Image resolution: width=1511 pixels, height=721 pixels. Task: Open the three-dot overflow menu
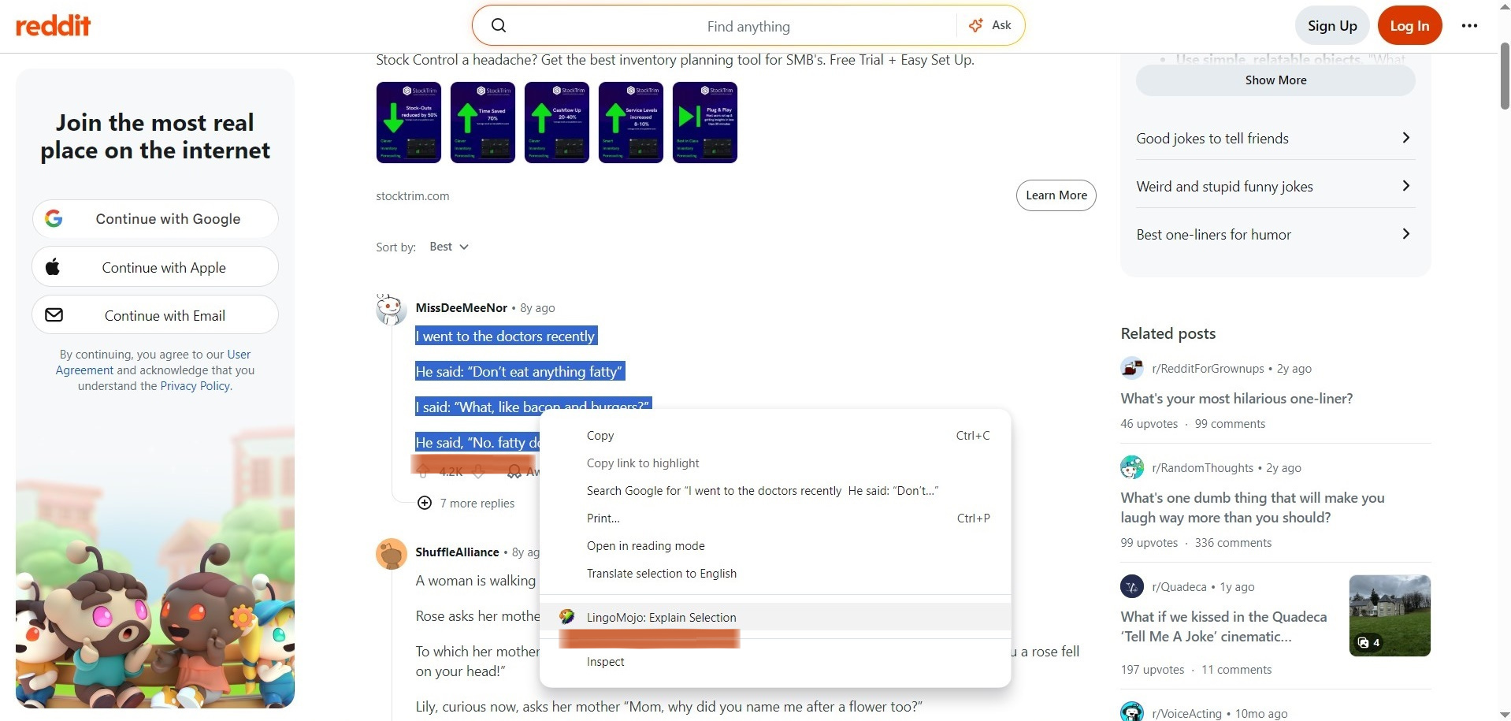click(1469, 25)
